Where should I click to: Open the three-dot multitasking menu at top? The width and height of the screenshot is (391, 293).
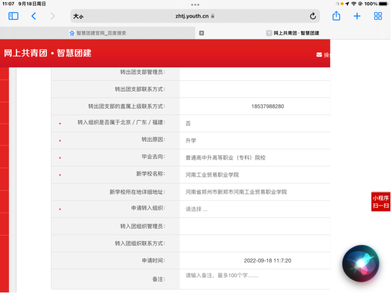coord(195,5)
